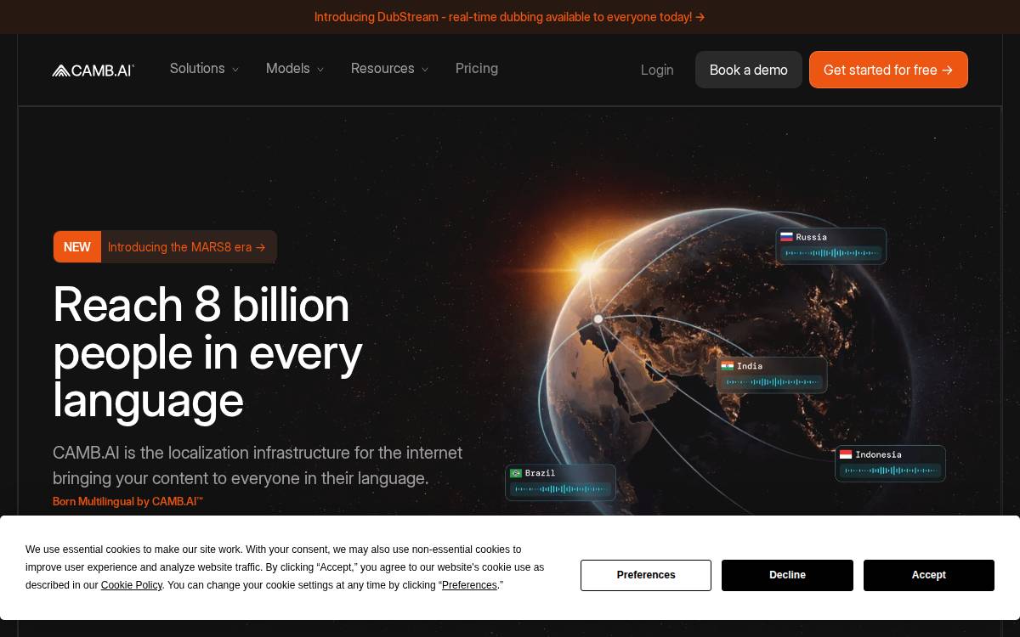This screenshot has width=1020, height=637.
Task: Click Born Multilingual by CAMB.AI text
Action: pos(127,502)
